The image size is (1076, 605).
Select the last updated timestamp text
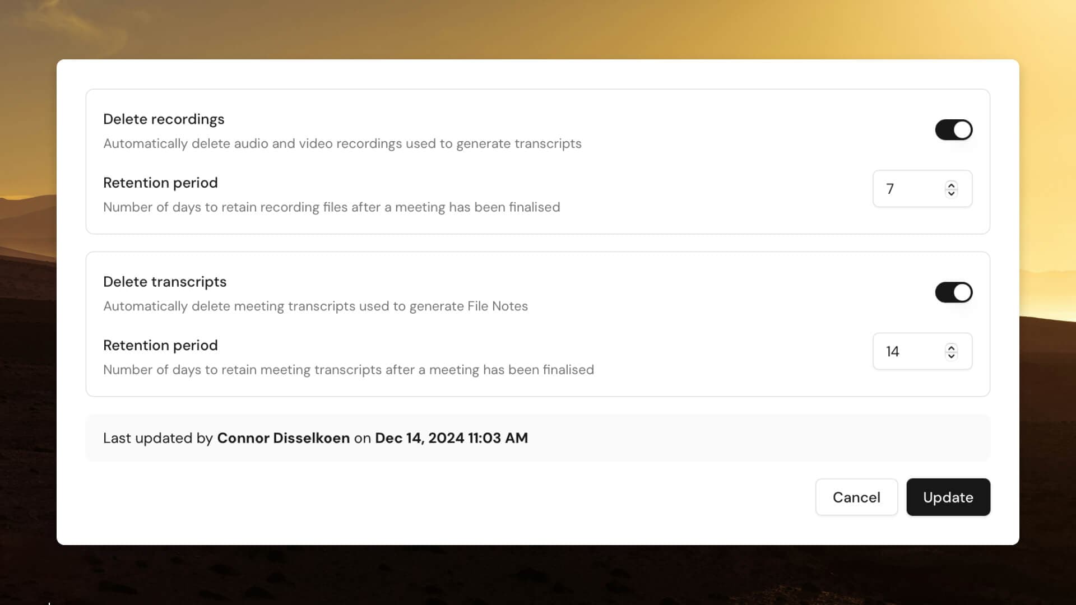coord(451,438)
